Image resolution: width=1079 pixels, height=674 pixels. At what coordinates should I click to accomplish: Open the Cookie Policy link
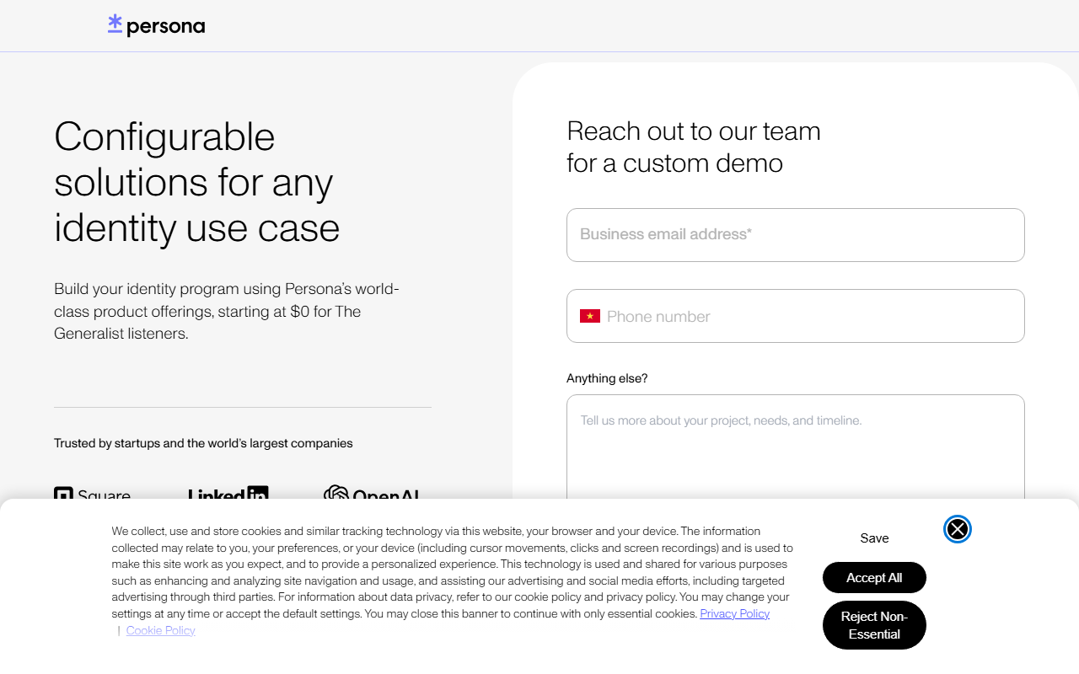pyautogui.click(x=161, y=630)
